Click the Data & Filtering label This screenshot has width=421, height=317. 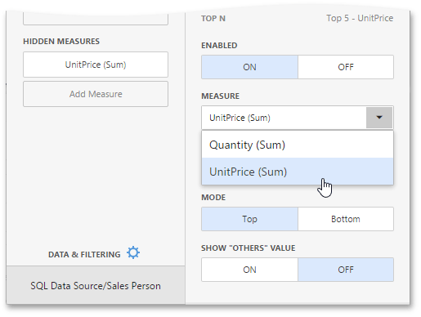84,254
